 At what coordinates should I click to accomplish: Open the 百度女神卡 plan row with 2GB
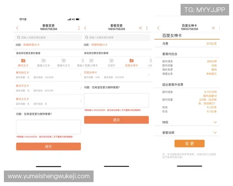(x=117, y=75)
